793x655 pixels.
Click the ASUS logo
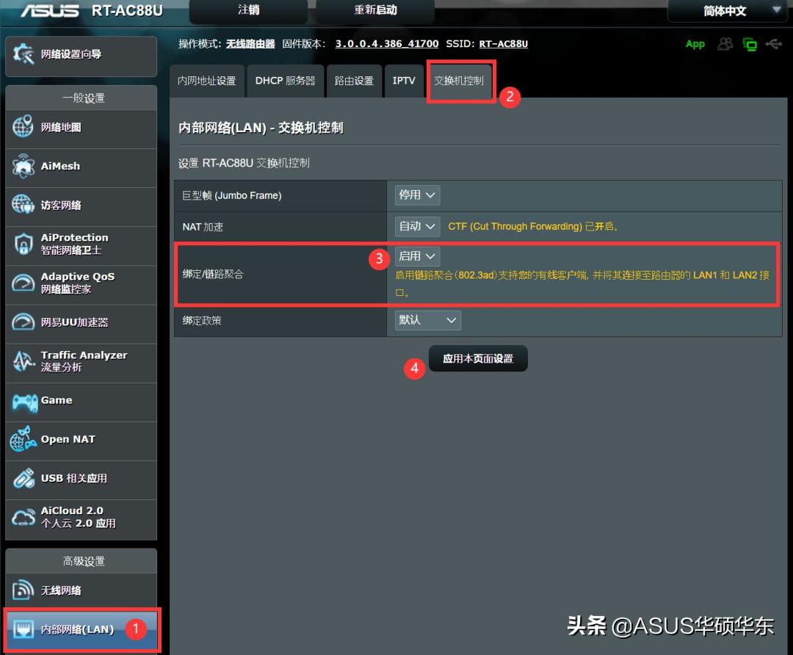coord(50,10)
